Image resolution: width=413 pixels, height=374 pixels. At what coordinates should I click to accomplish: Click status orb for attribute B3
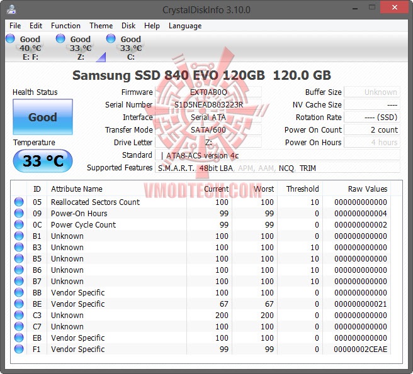click(19, 247)
